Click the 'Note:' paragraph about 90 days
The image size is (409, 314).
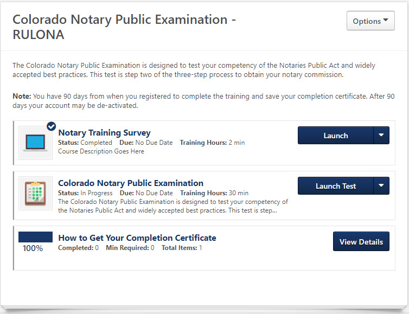click(203, 101)
